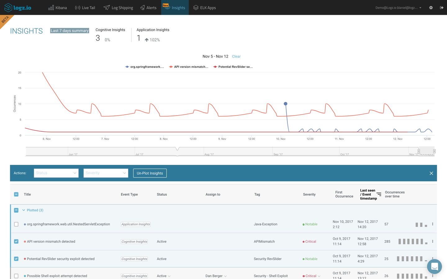Open the sort icon beside Last seen column
The width and height of the screenshot is (447, 279).
(x=379, y=194)
